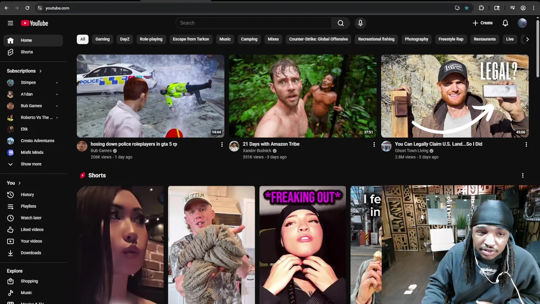540x304 pixels.
Task: Open the Bub Games channel name link
Action: (101, 151)
